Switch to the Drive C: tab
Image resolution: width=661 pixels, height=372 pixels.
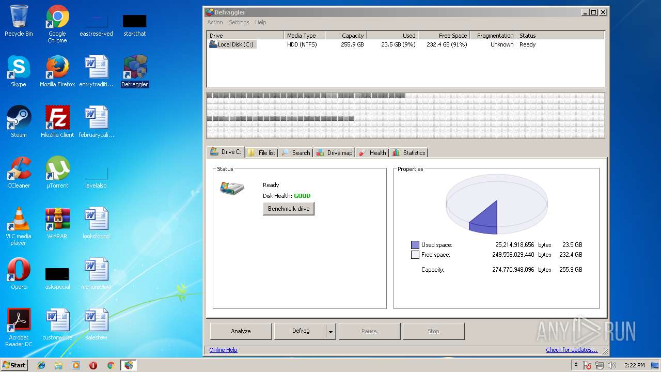[226, 152]
